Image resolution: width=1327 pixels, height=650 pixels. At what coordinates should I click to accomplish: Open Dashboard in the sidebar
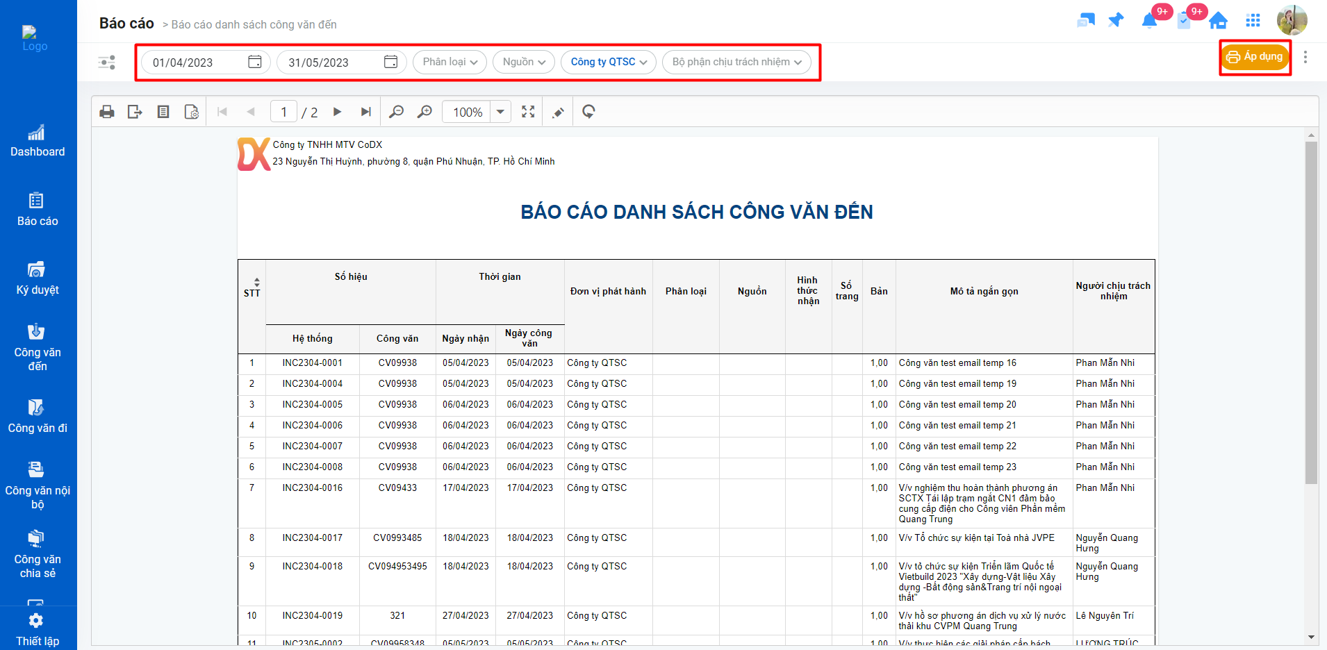tap(38, 141)
